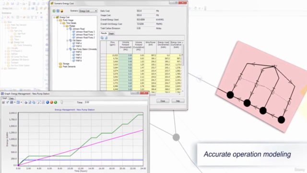Select Johnson Road Pump 1 in tree

click(85, 35)
